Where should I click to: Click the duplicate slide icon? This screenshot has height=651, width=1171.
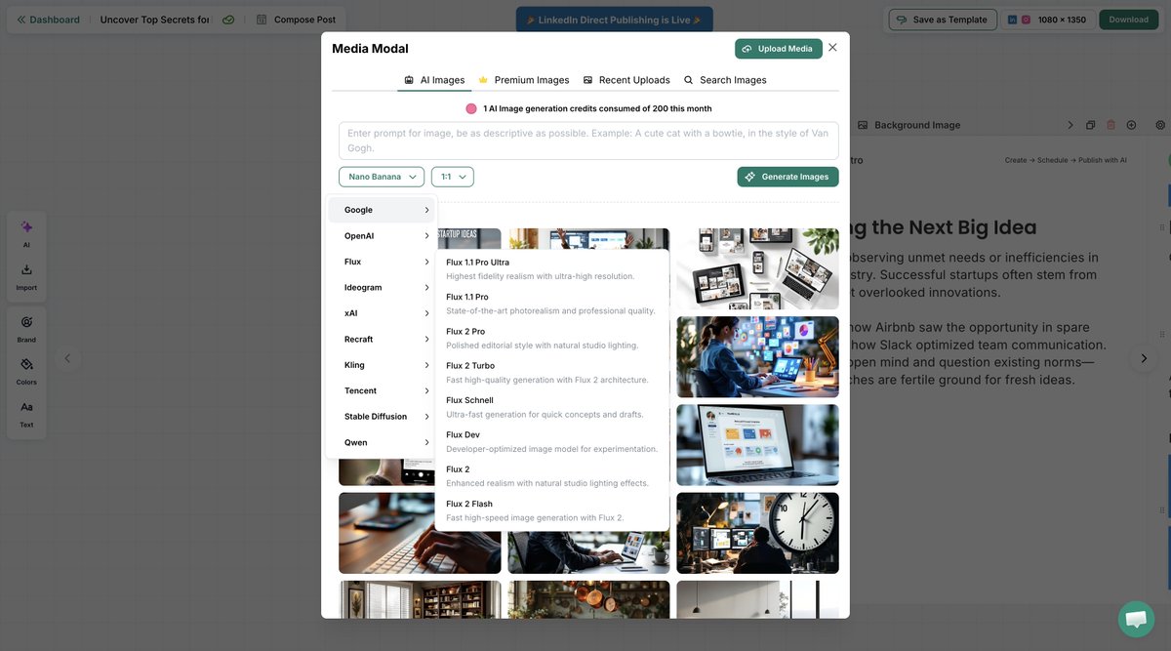[1090, 125]
